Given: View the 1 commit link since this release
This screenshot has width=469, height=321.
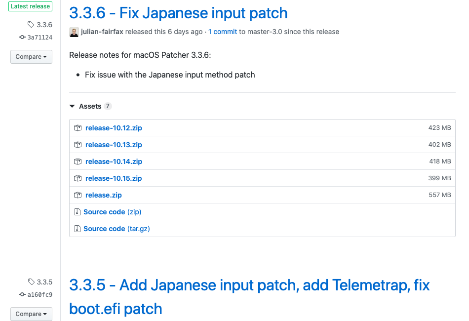Looking at the screenshot, I should point(223,32).
